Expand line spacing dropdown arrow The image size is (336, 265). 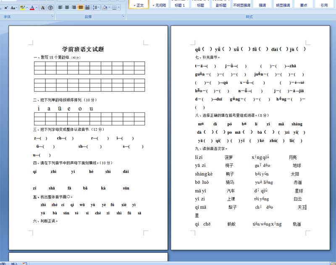click(99, 8)
